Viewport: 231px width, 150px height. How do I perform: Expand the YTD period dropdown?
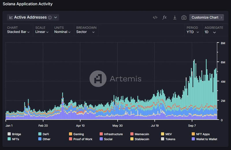tap(193, 32)
